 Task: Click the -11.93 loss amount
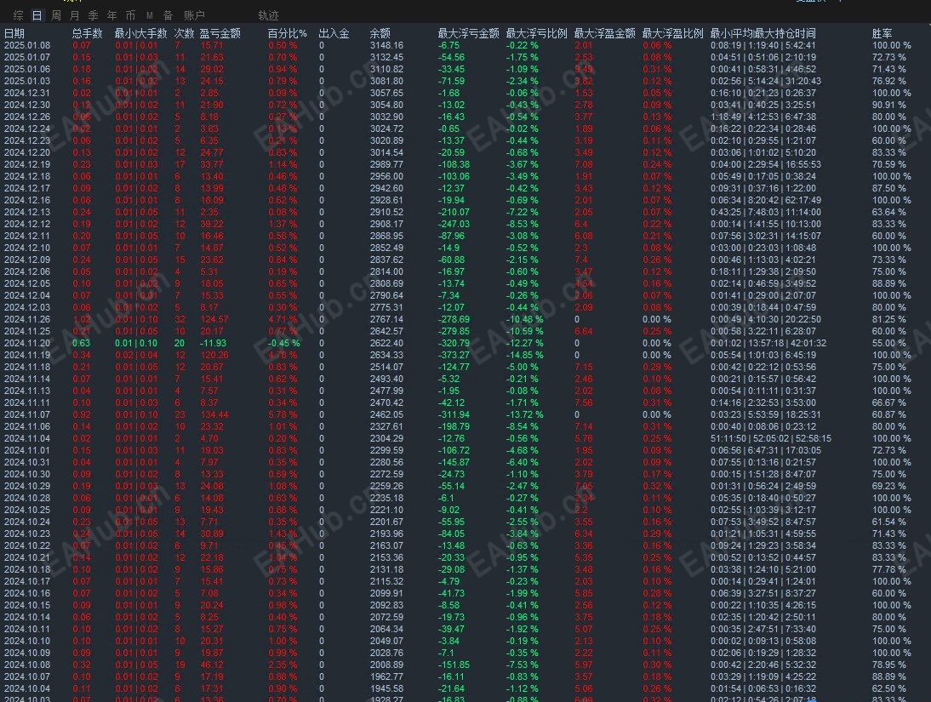(x=213, y=343)
